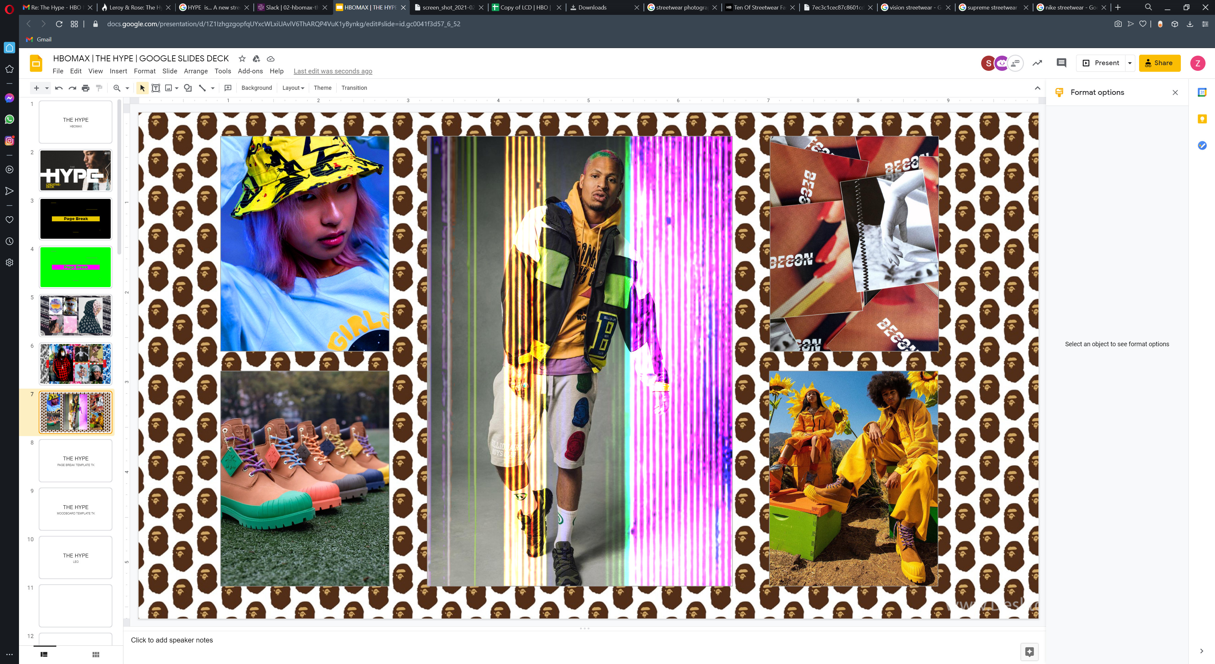Viewport: 1215px width, 664px height.
Task: Open the Edit menu
Action: point(76,71)
